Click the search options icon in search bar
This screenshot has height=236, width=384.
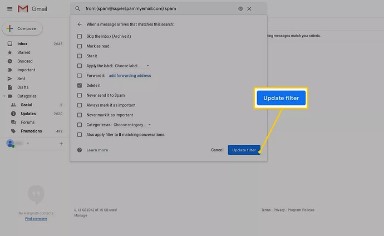tap(240, 9)
